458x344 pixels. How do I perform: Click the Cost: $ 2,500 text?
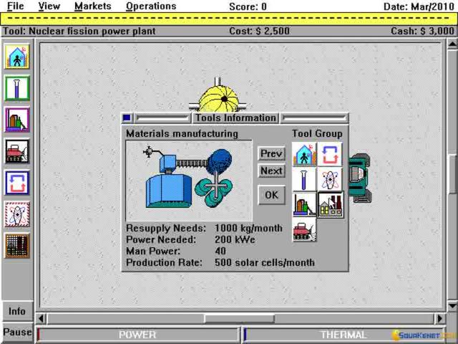(259, 31)
